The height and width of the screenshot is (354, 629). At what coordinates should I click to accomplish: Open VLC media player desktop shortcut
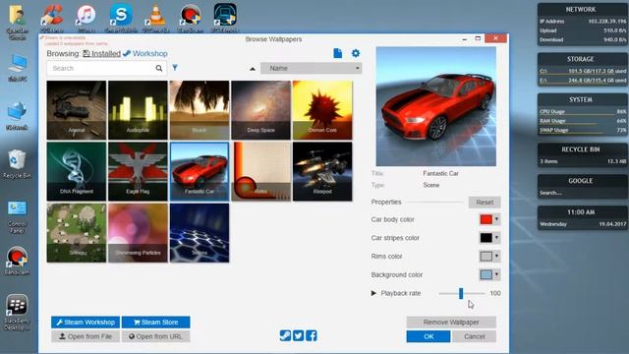155,18
